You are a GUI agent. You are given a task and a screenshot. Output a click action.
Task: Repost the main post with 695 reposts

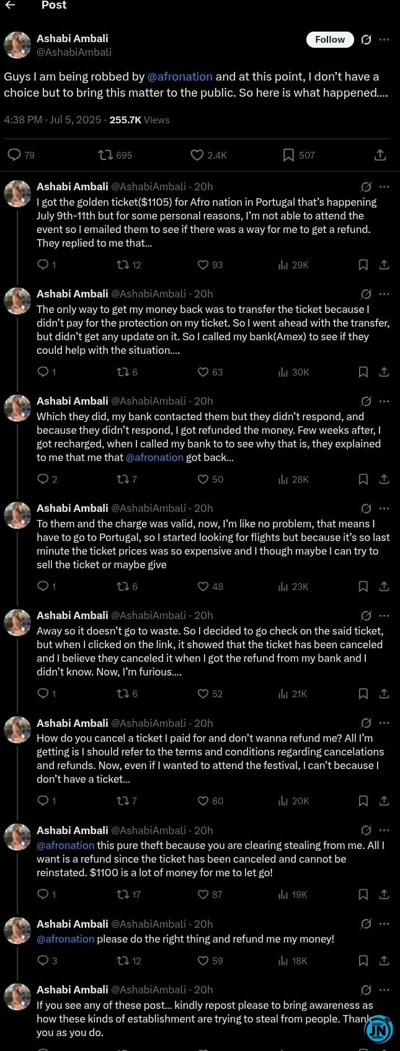click(x=115, y=155)
